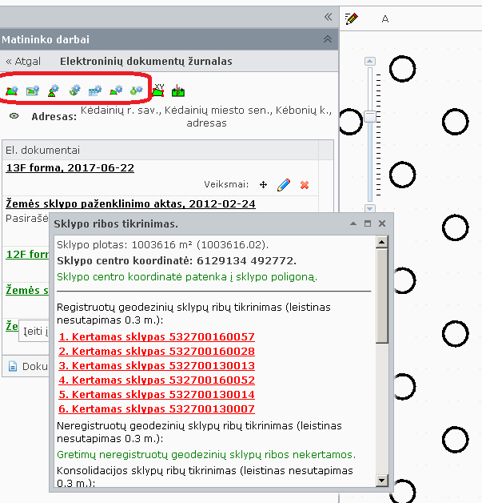Click the person figure with gear icon
Image resolution: width=482 pixels, height=503 pixels.
pos(54,91)
